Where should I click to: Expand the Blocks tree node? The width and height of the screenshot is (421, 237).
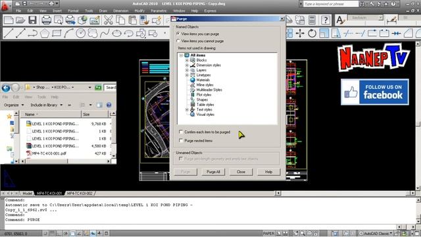[187, 60]
